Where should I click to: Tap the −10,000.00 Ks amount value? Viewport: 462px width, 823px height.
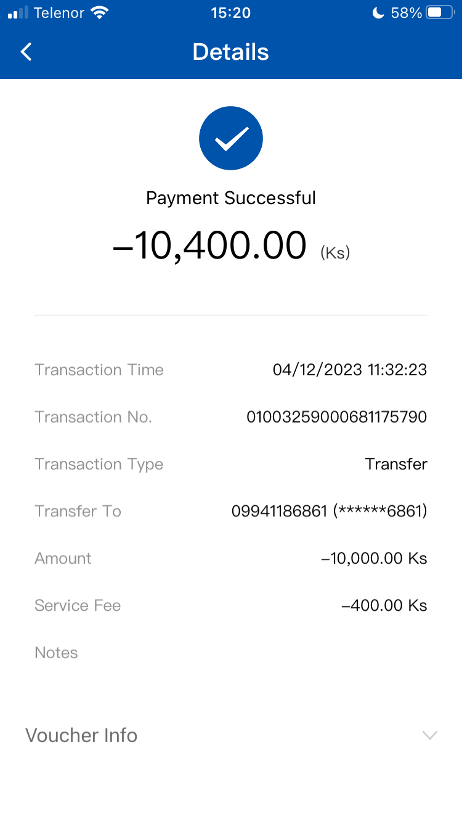374,558
